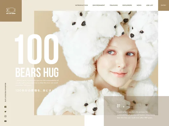Click the Entry button

tap(164, 5)
